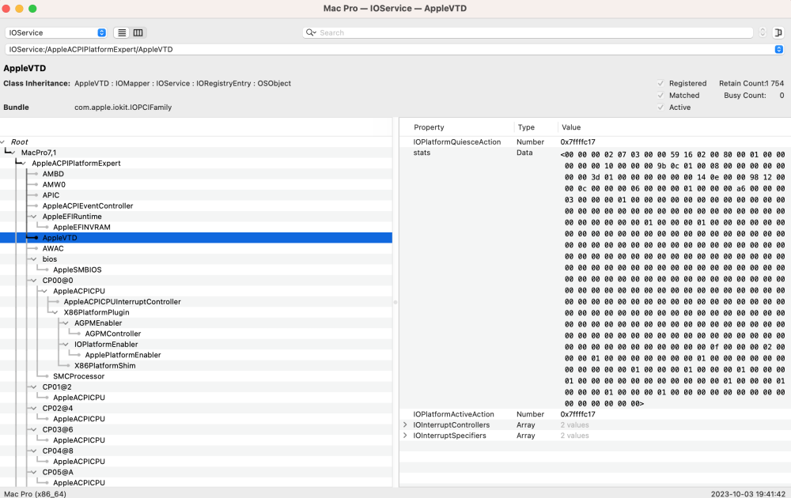Select the AWAC tree entry
This screenshot has width=791, height=498.
coord(53,248)
